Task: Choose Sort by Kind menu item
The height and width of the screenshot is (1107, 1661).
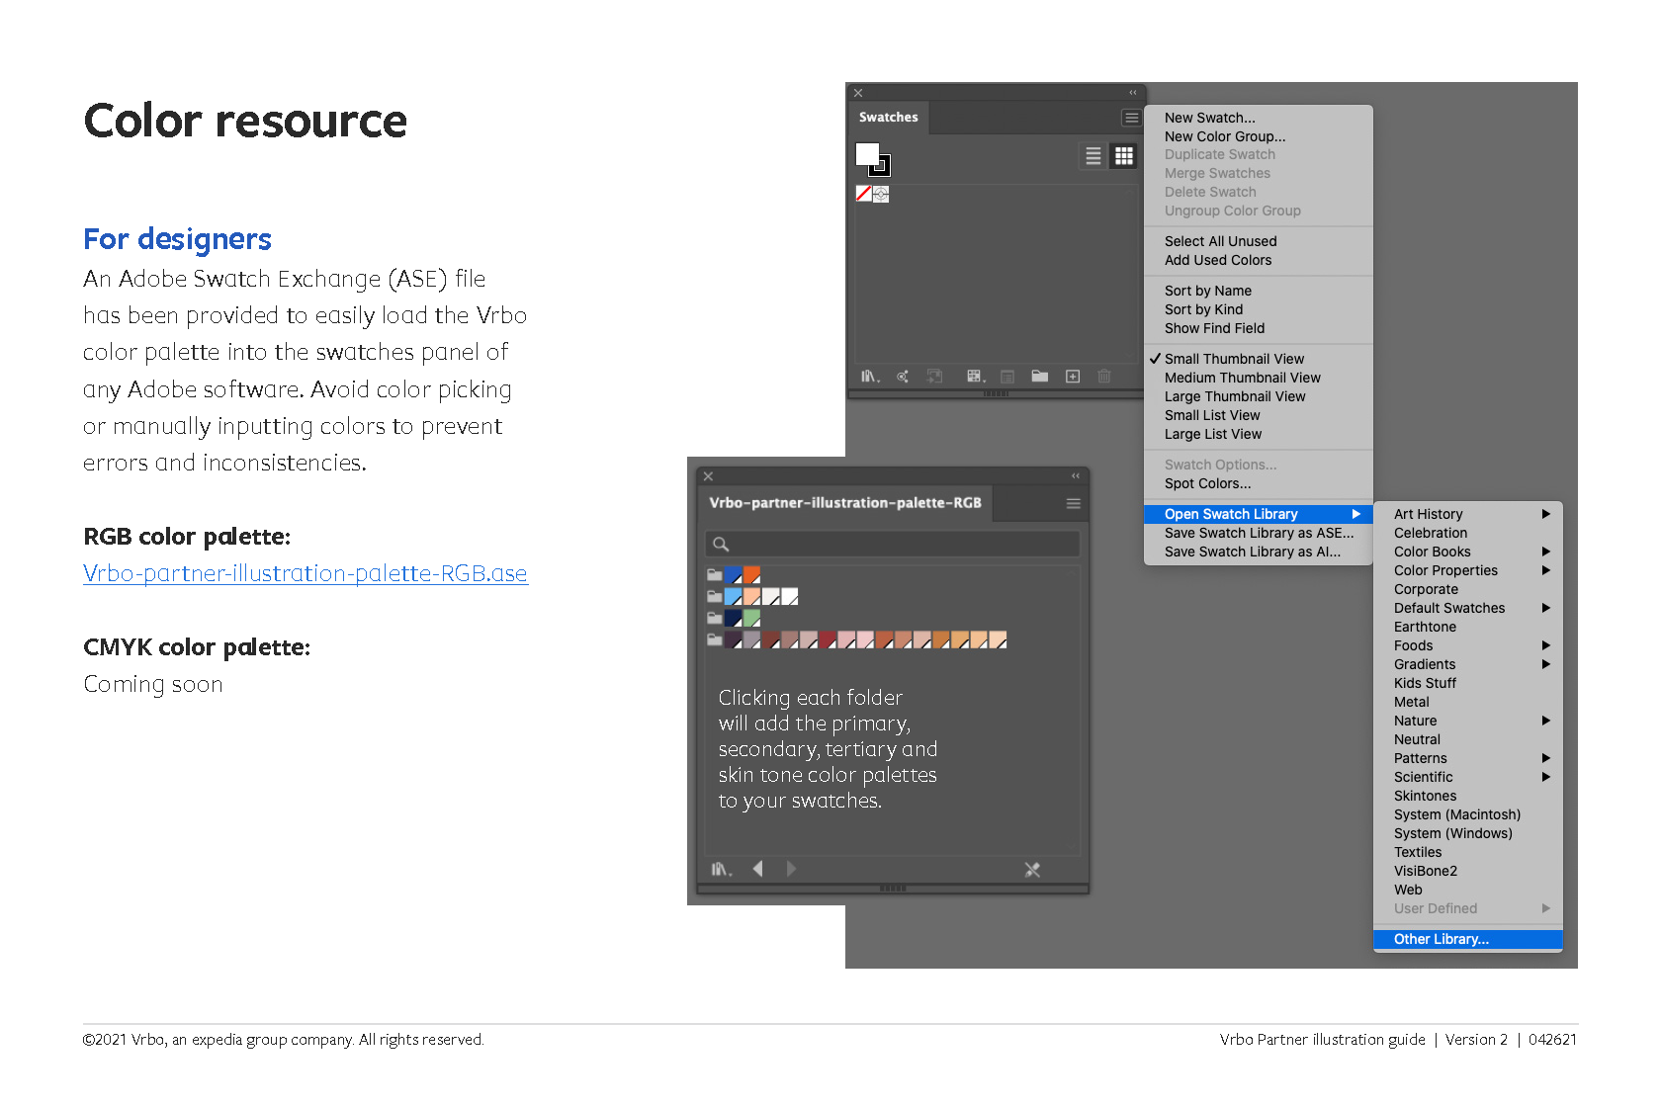Action: pos(1259,309)
